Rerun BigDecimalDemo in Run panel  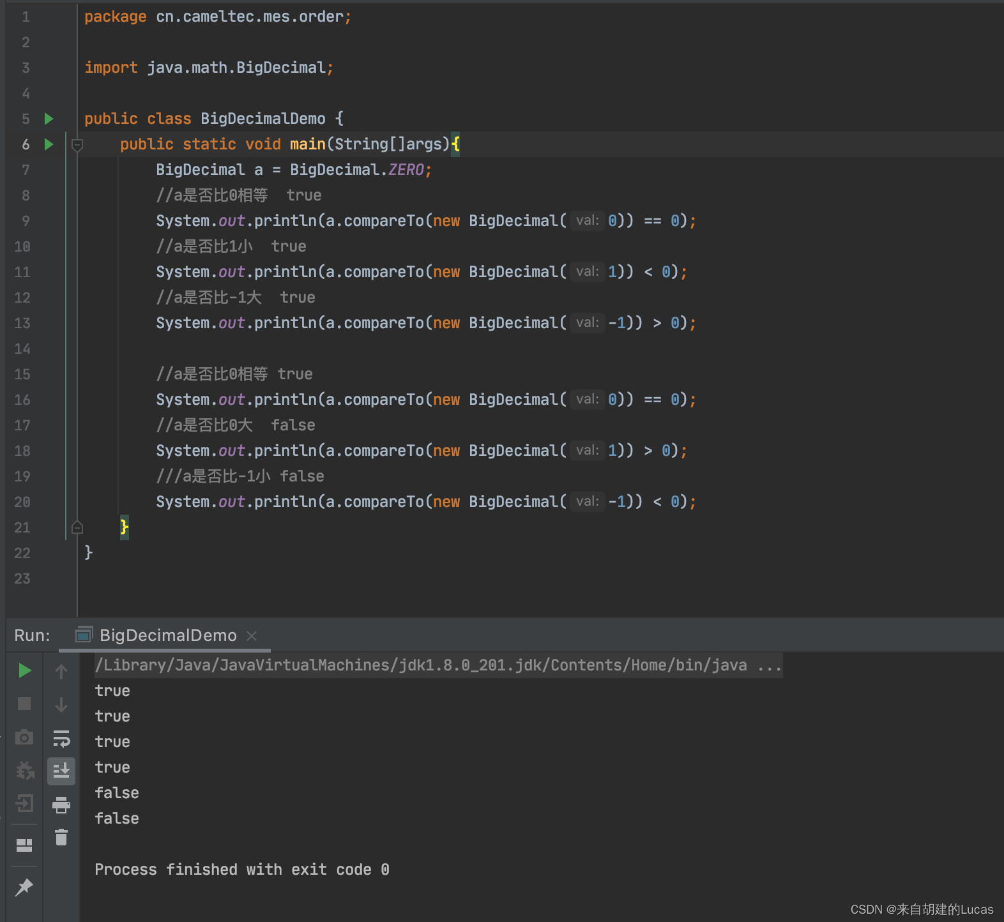(x=25, y=670)
